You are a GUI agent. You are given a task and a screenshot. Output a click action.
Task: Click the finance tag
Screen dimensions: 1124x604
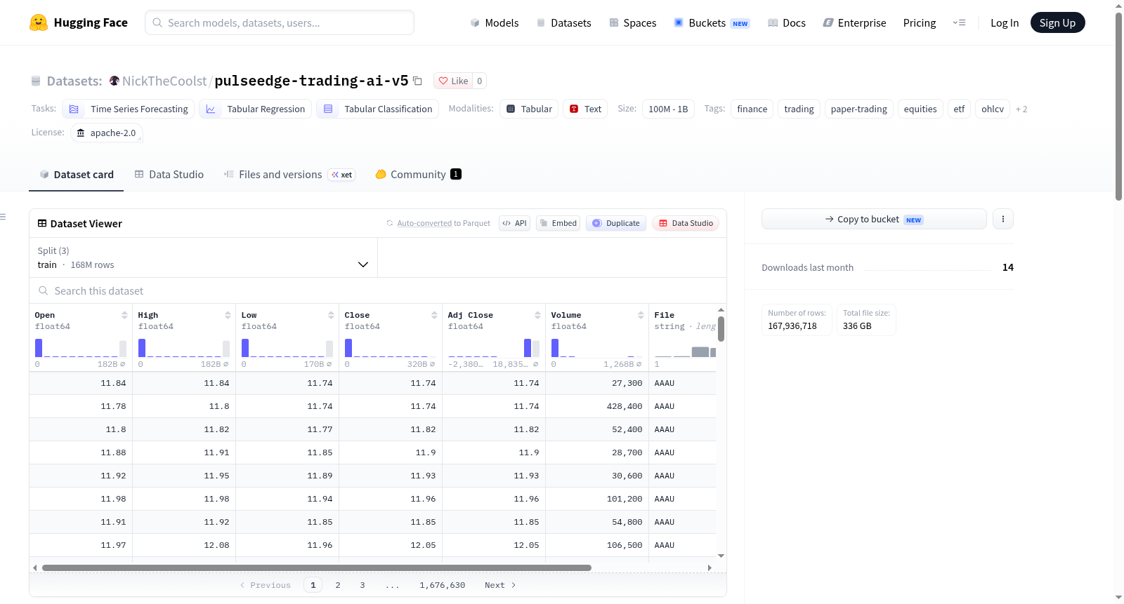coord(752,109)
